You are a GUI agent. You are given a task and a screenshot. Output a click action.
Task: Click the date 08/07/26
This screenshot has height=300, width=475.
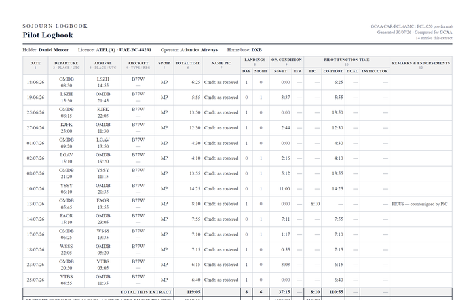35,173
